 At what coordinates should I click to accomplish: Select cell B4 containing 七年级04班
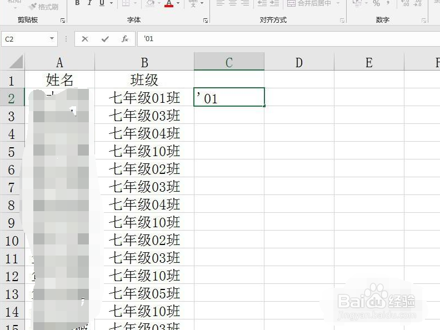[144, 133]
